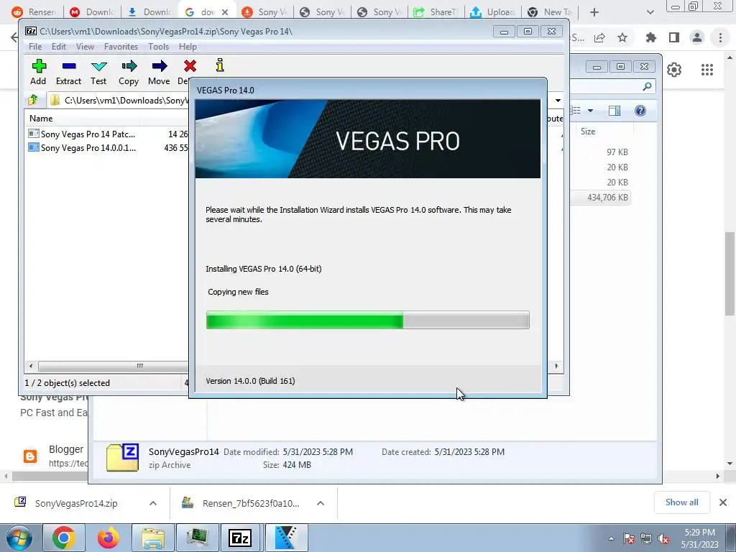The image size is (736, 552).
Task: Switch to the ShareT Chrome tab
Action: coord(436,12)
